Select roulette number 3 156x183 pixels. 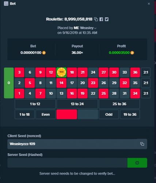pyautogui.click(x=19, y=72)
